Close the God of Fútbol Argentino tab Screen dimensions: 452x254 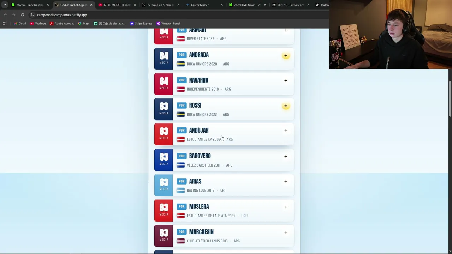coord(91,5)
